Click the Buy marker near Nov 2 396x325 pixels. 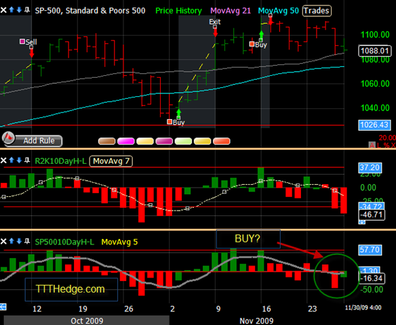176,123
